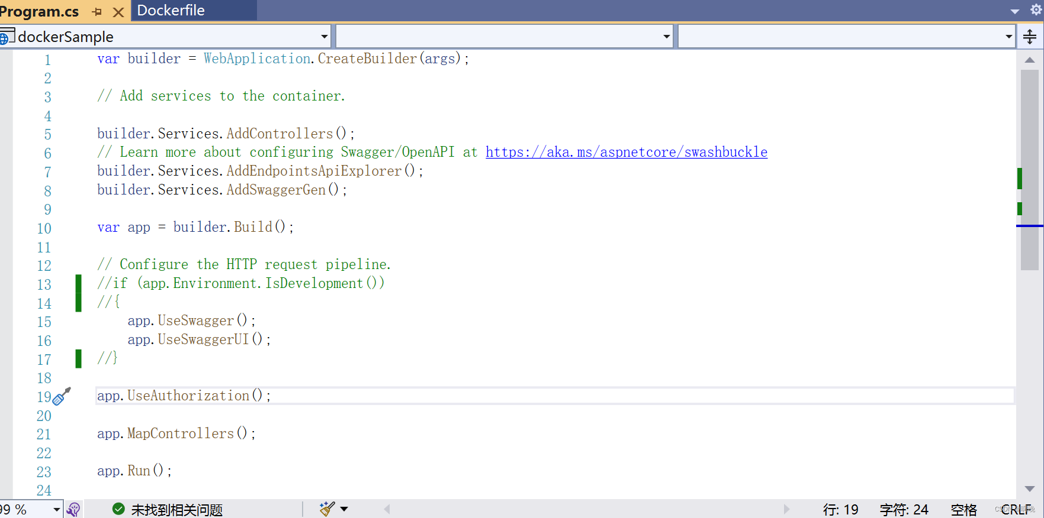The height and width of the screenshot is (518, 1044).
Task: Click the WebApplication class name
Action: click(257, 59)
